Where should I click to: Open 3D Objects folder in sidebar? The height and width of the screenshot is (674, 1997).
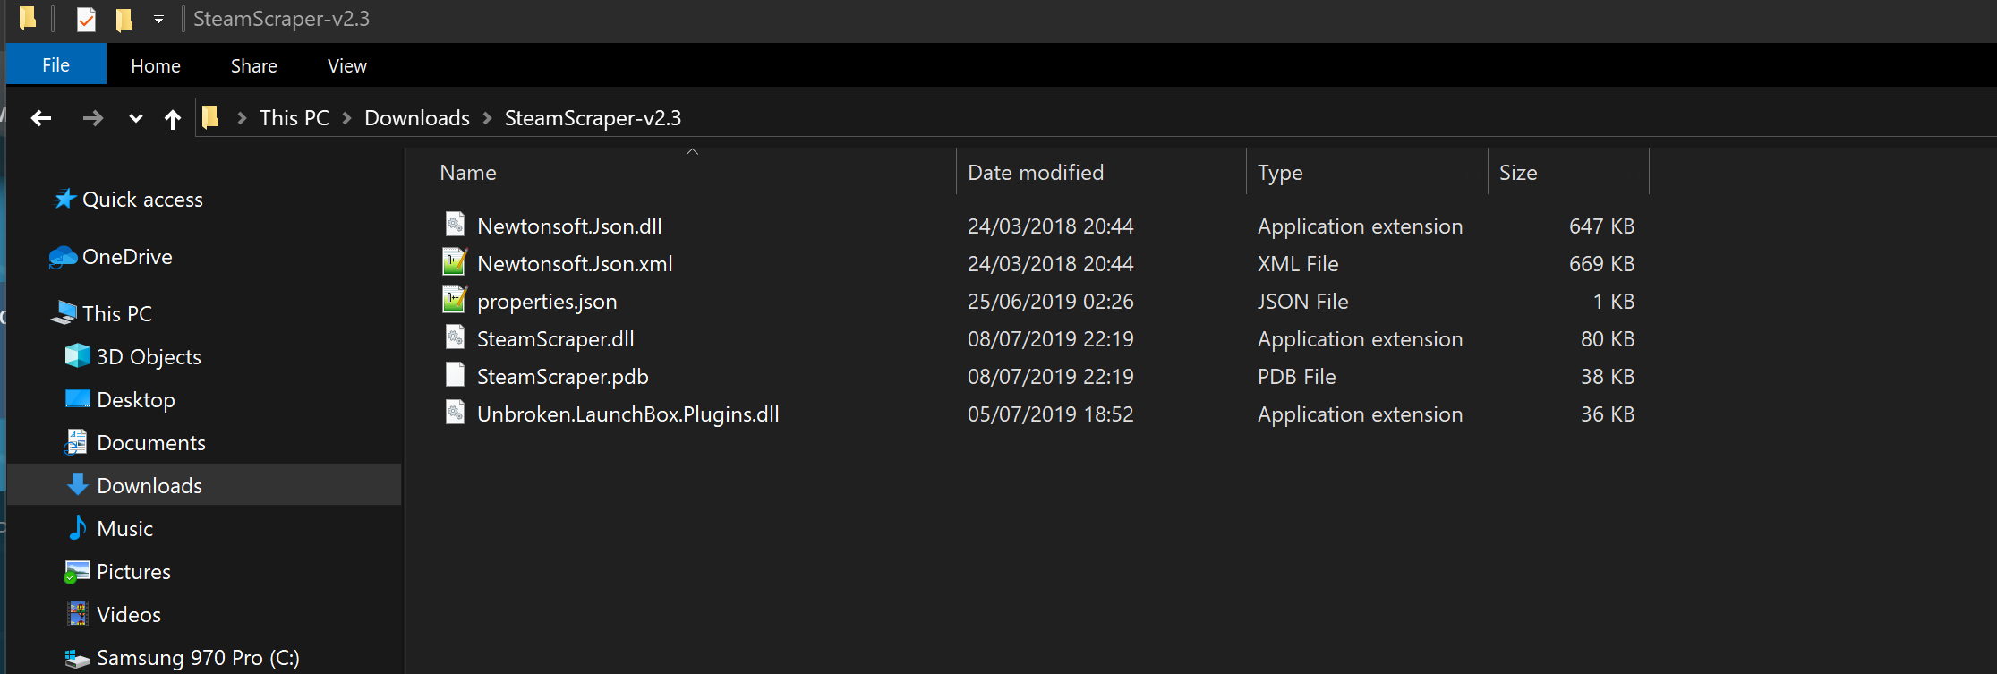click(149, 356)
